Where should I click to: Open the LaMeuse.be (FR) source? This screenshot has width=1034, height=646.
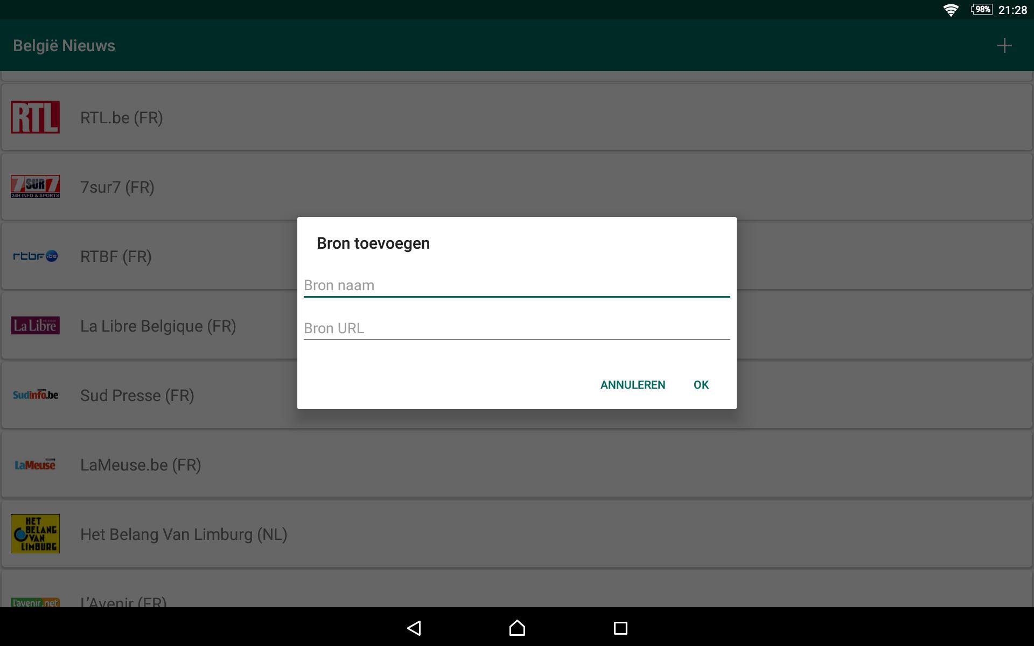pyautogui.click(x=141, y=465)
